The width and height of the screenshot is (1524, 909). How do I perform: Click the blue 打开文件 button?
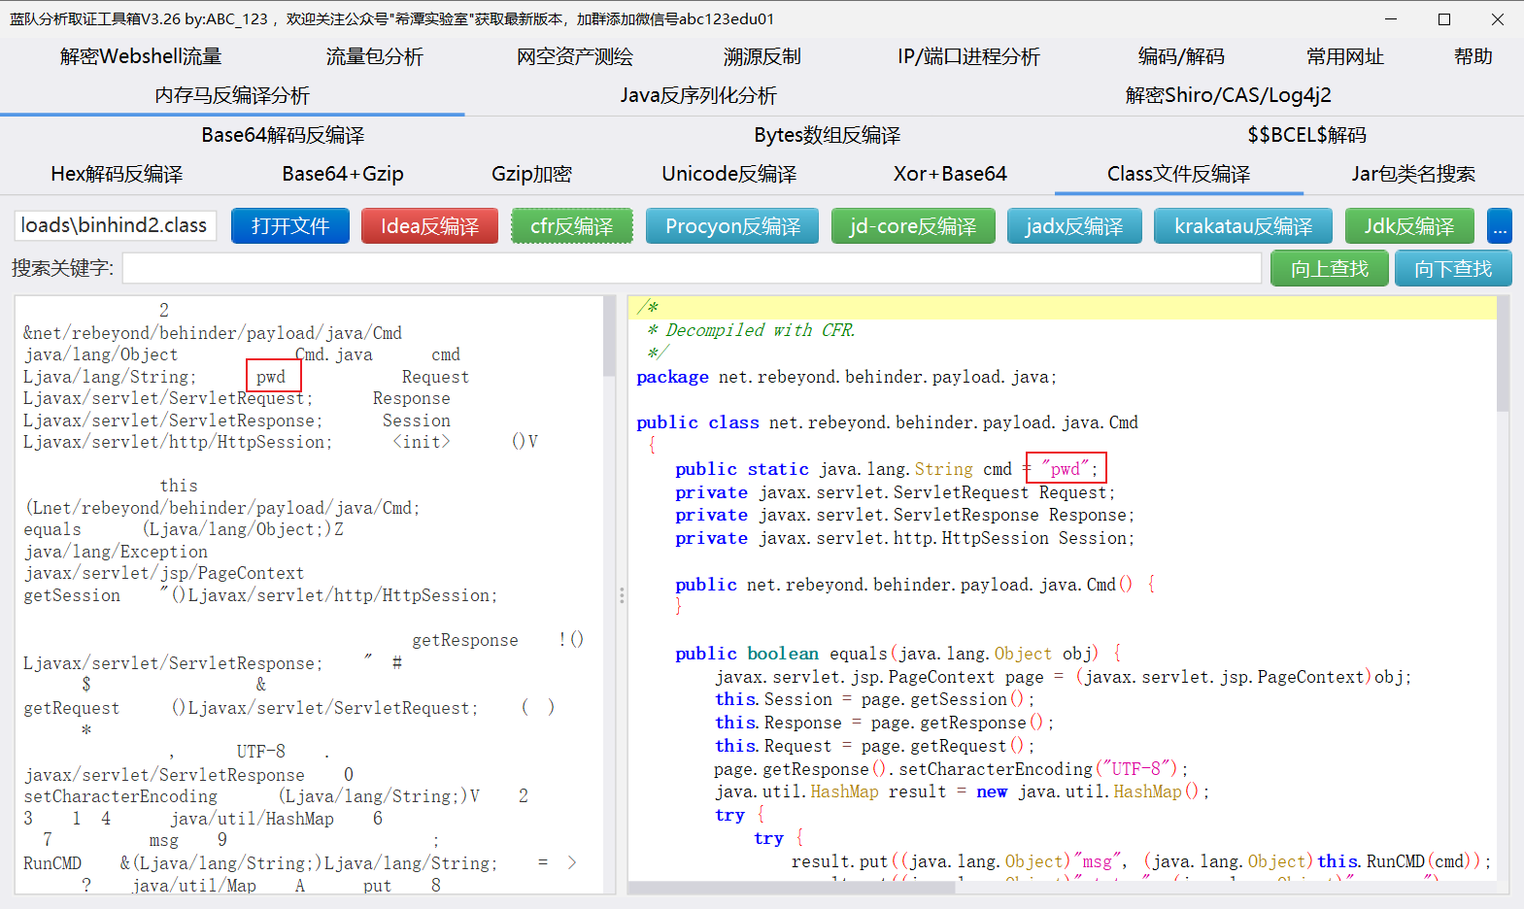point(290,226)
